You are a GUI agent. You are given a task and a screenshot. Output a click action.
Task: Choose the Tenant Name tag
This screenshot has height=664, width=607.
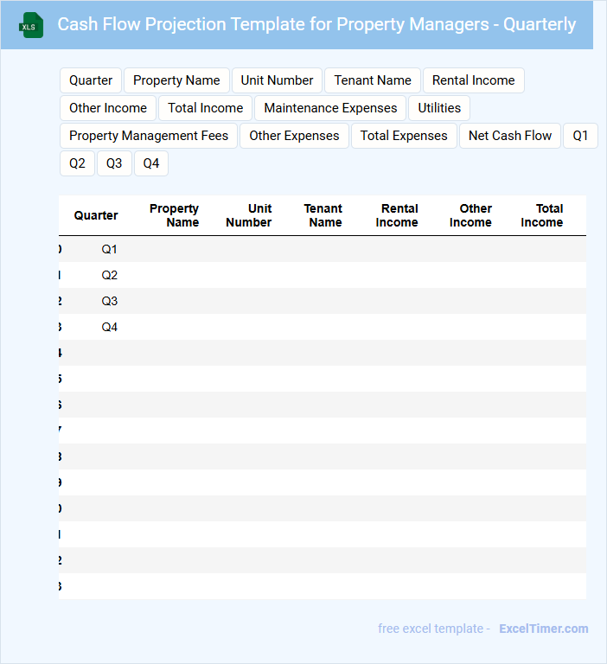point(373,80)
